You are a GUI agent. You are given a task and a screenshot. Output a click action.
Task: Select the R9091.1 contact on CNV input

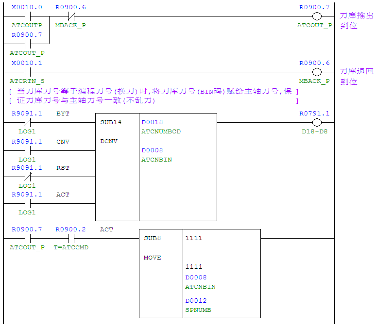pyautogui.click(x=27, y=150)
